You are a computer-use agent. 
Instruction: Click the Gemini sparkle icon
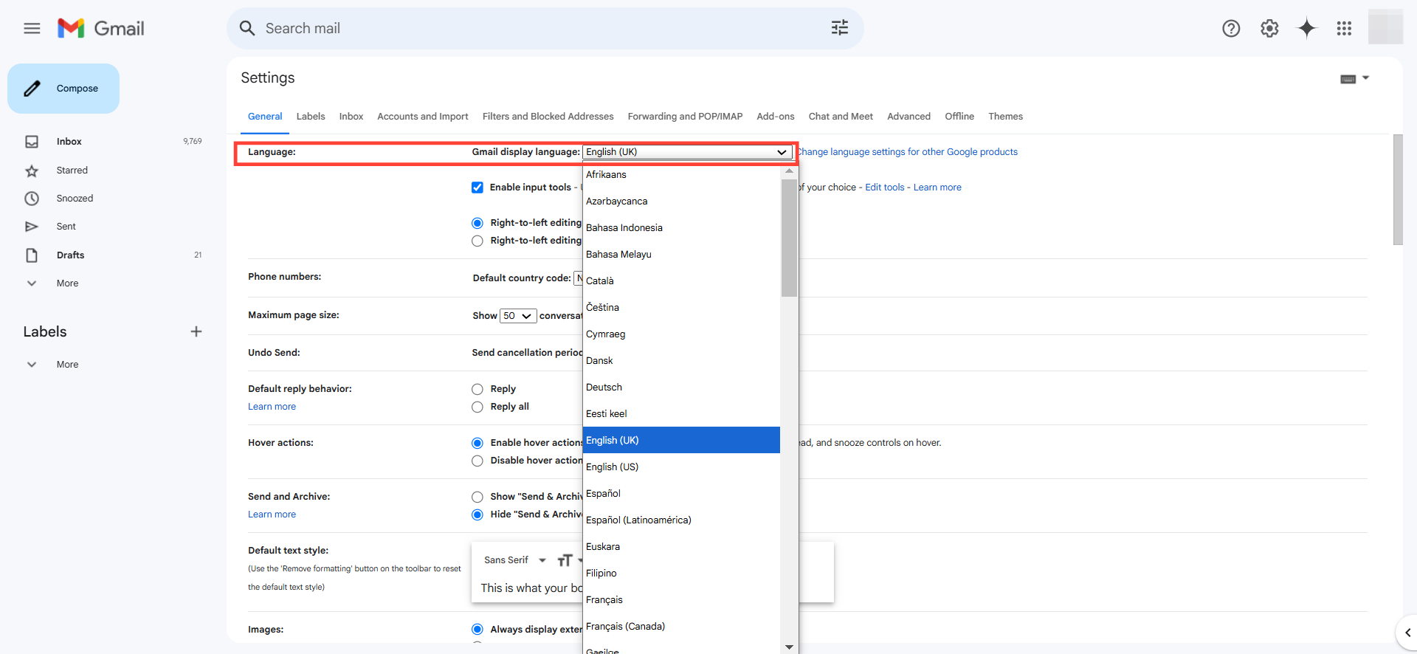(x=1306, y=29)
